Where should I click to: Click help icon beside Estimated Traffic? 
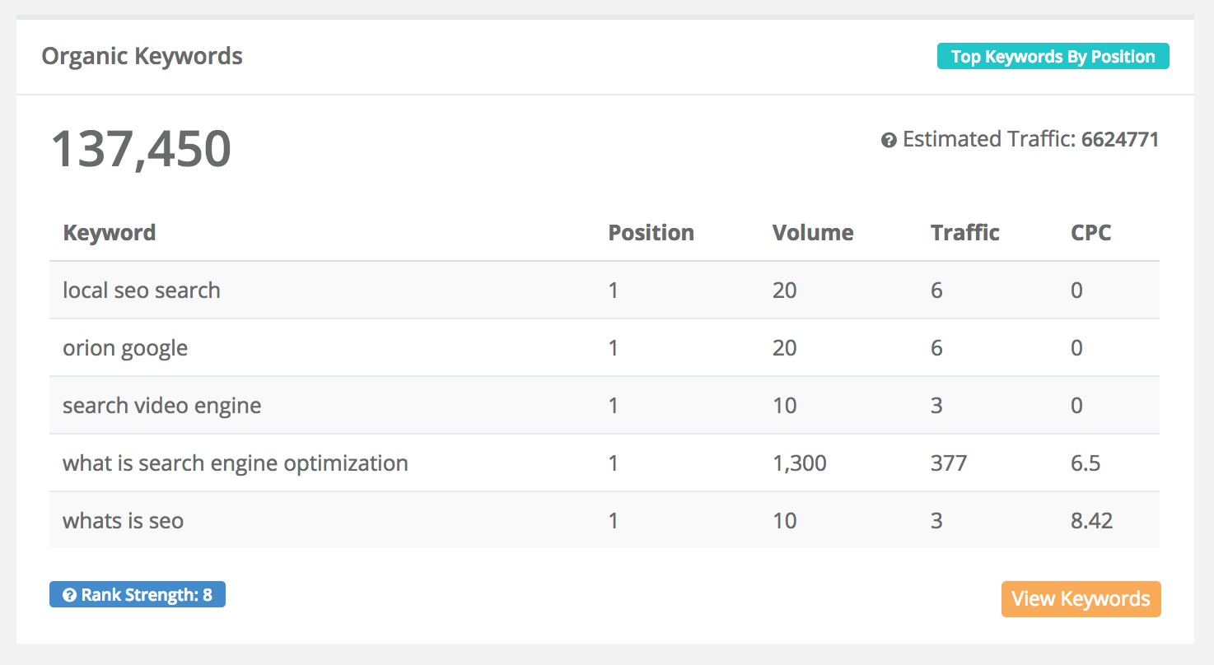(889, 141)
